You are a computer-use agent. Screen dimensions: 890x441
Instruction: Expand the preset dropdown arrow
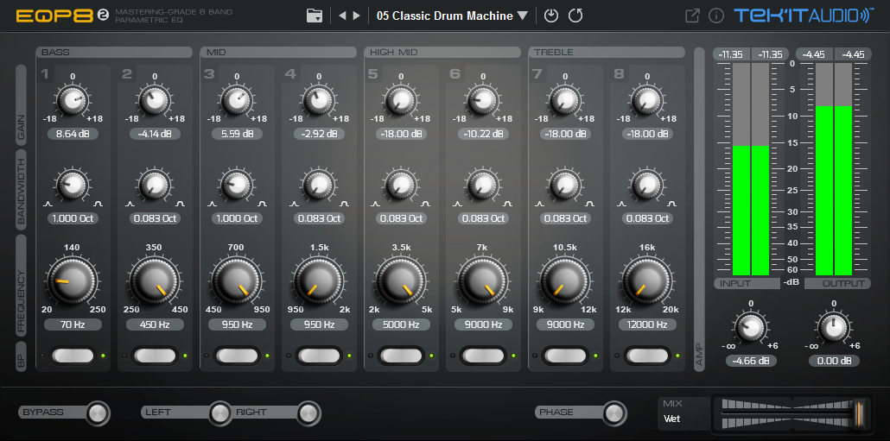[x=523, y=16]
